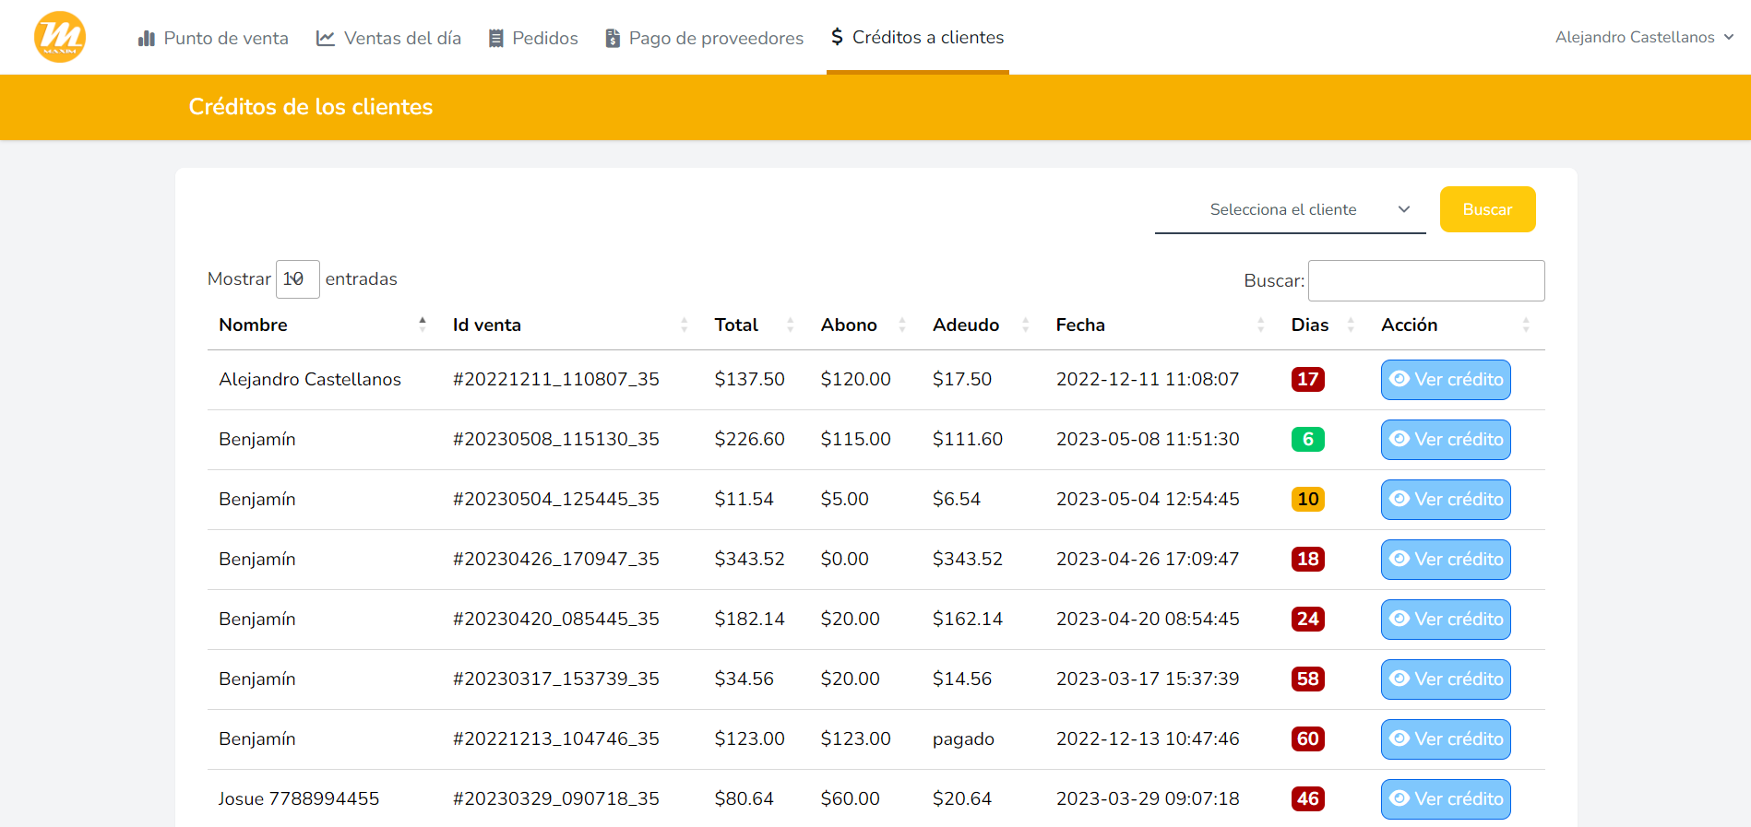The image size is (1751, 827).
Task: Click the red 46 days badge
Action: point(1307,798)
